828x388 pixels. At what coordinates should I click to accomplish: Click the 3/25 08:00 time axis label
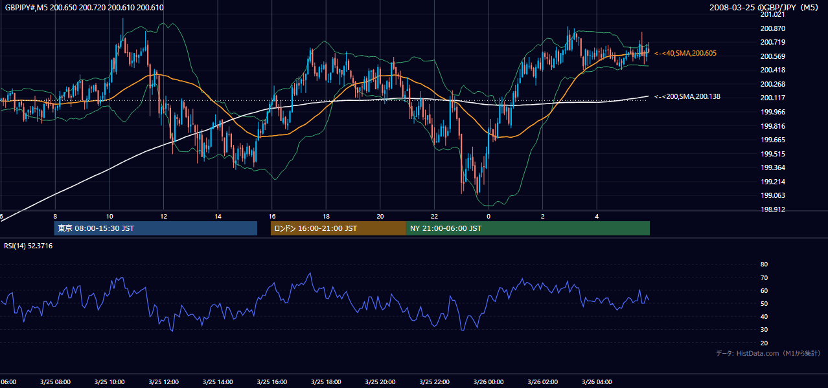(55, 382)
